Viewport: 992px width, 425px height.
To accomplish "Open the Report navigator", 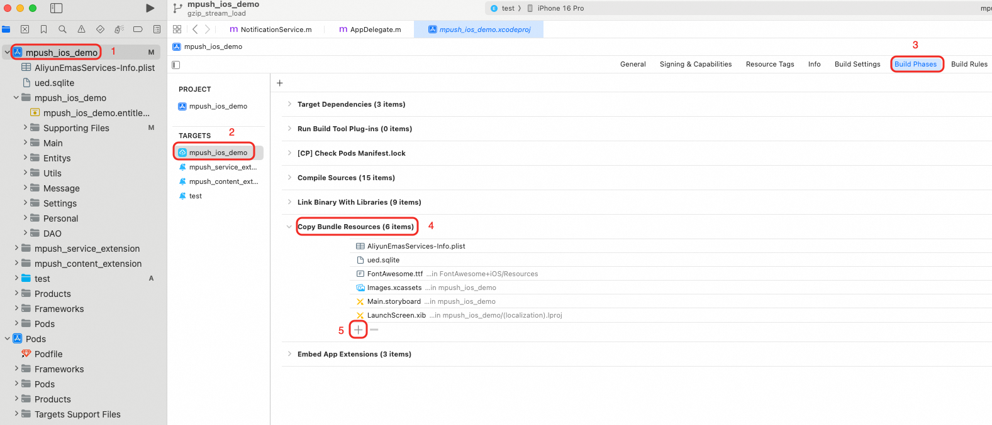I will [x=157, y=30].
